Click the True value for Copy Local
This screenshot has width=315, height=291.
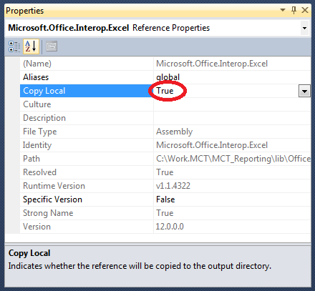click(x=165, y=91)
